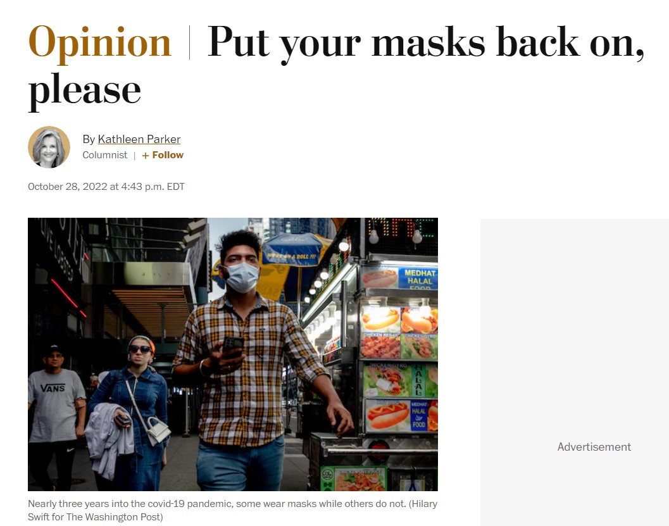The width and height of the screenshot is (669, 526).
Task: Follow the columnist with + Follow
Action: [163, 155]
